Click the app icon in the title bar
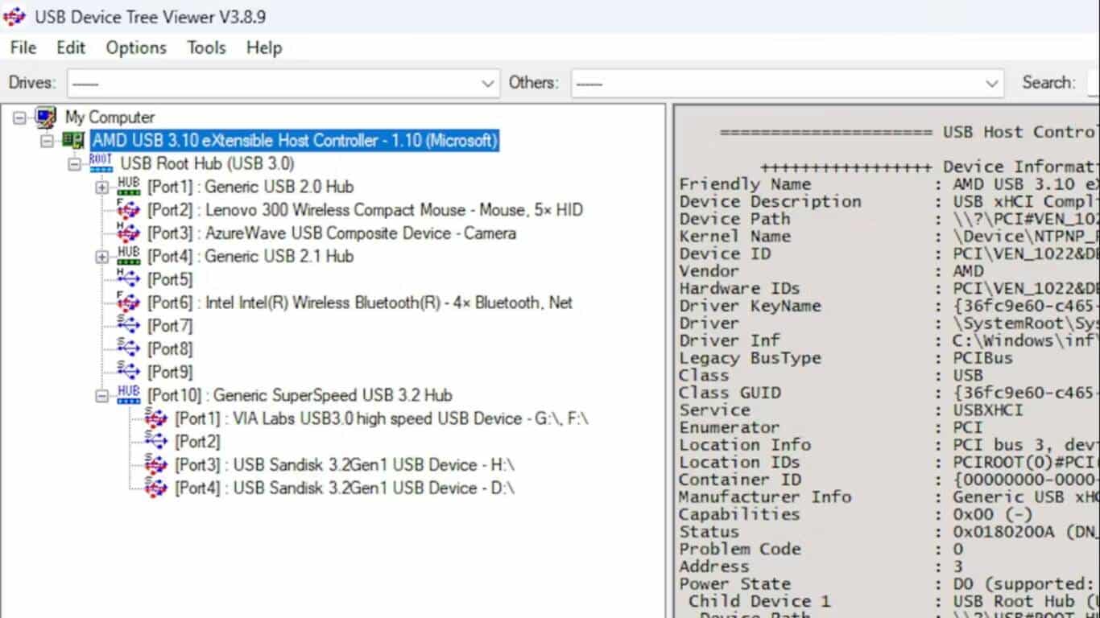 pos(14,15)
